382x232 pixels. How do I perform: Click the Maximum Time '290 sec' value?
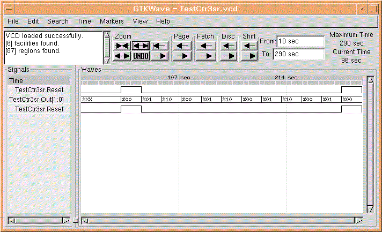(x=351, y=43)
